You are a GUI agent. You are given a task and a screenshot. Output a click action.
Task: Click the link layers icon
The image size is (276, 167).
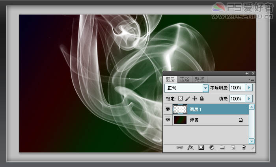179,147
